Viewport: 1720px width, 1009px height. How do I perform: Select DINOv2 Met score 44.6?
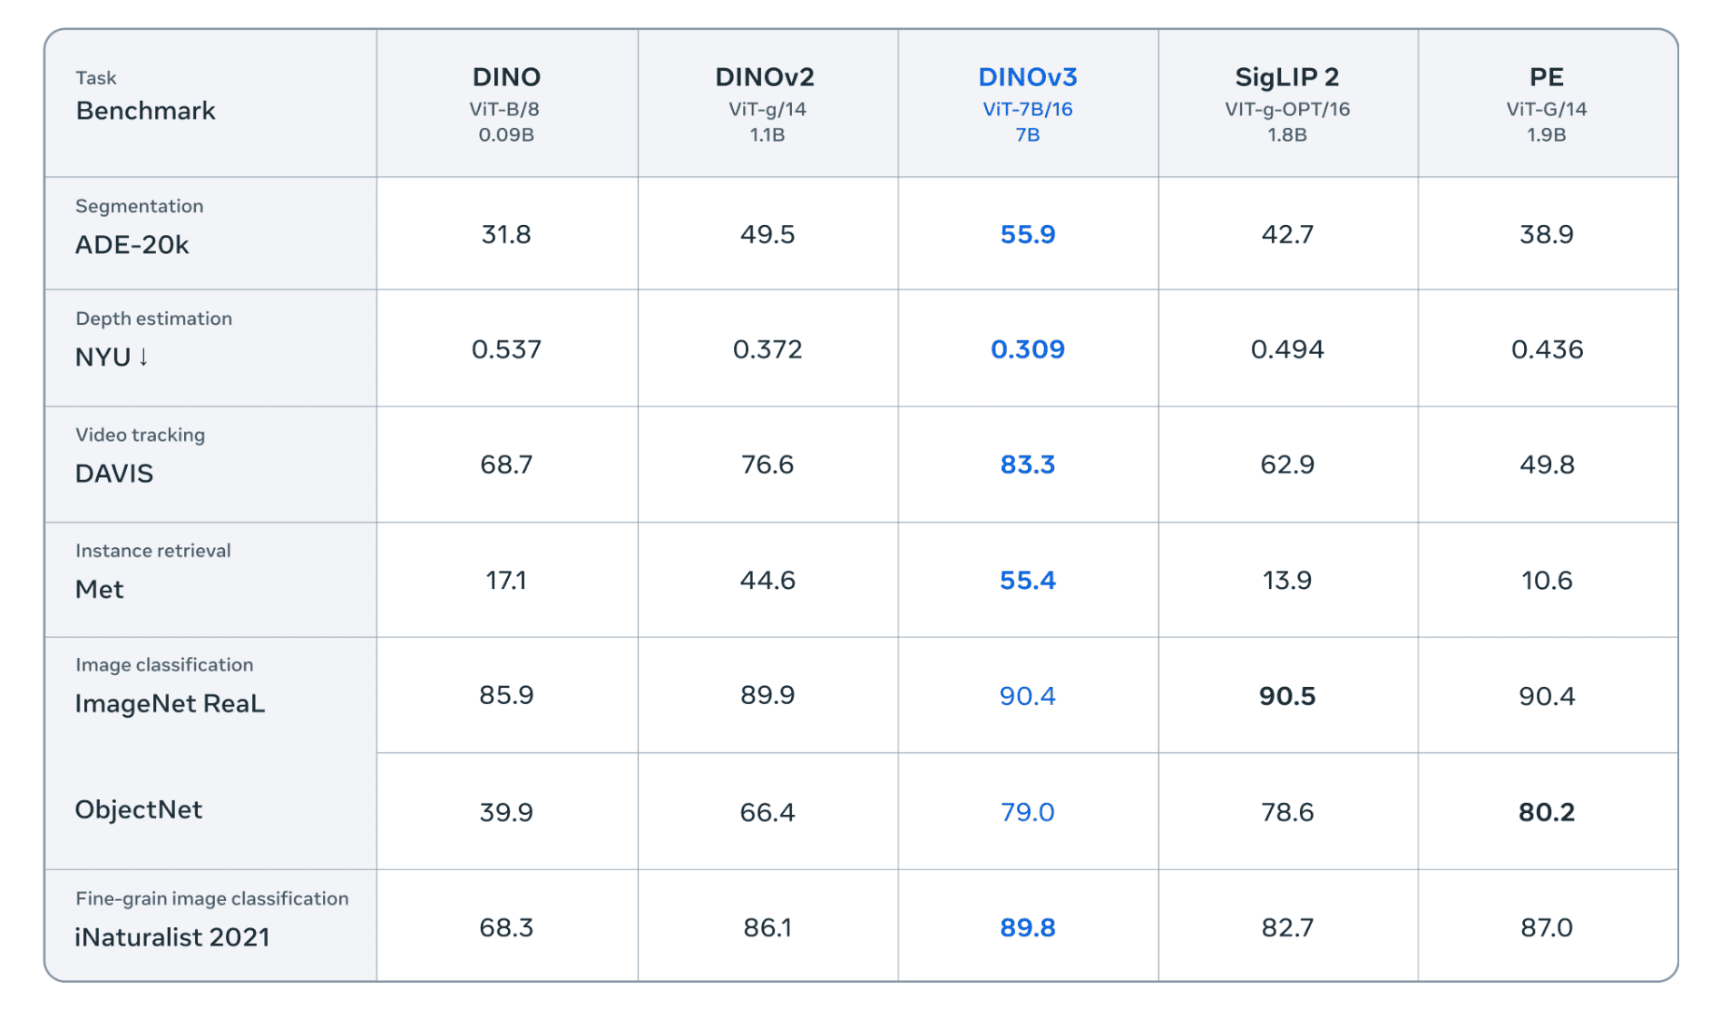(767, 581)
